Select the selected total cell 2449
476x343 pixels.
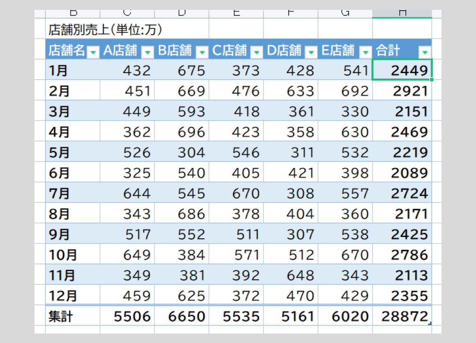point(402,70)
